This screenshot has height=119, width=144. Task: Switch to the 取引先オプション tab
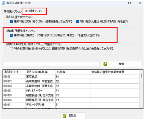point(12,11)
